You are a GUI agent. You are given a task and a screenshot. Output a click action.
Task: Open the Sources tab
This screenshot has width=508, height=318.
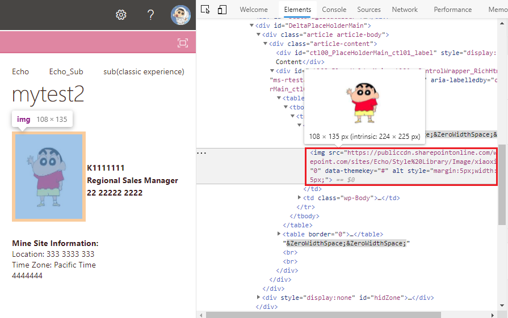(369, 10)
